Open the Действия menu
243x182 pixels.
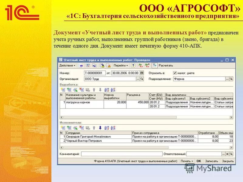tap(66, 65)
